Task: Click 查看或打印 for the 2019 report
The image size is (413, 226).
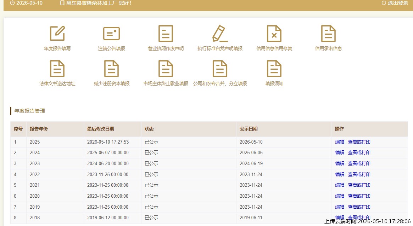Action: (359, 207)
